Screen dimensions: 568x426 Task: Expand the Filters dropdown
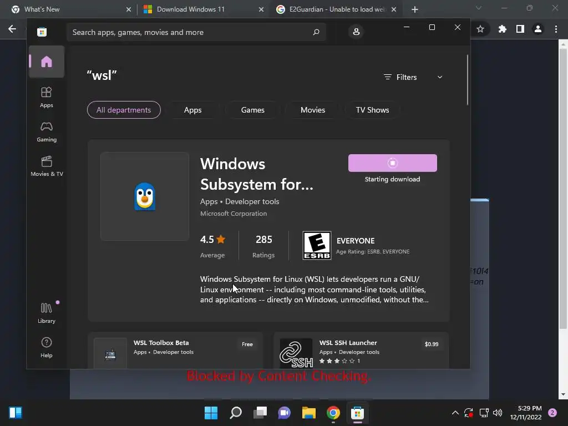[x=413, y=77]
